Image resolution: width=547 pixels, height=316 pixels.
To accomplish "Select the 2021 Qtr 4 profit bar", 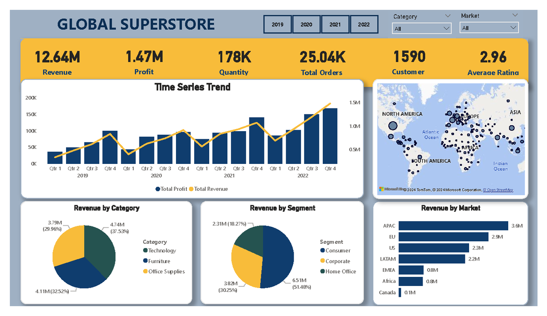I will (257, 141).
